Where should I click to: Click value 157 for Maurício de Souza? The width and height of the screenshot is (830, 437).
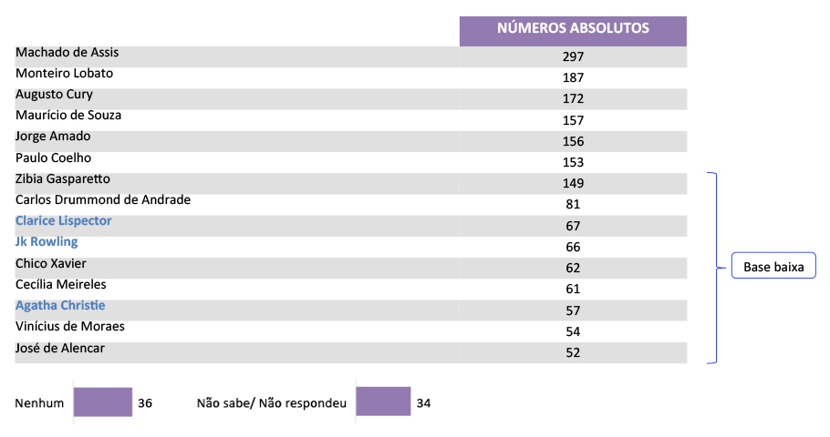(573, 120)
